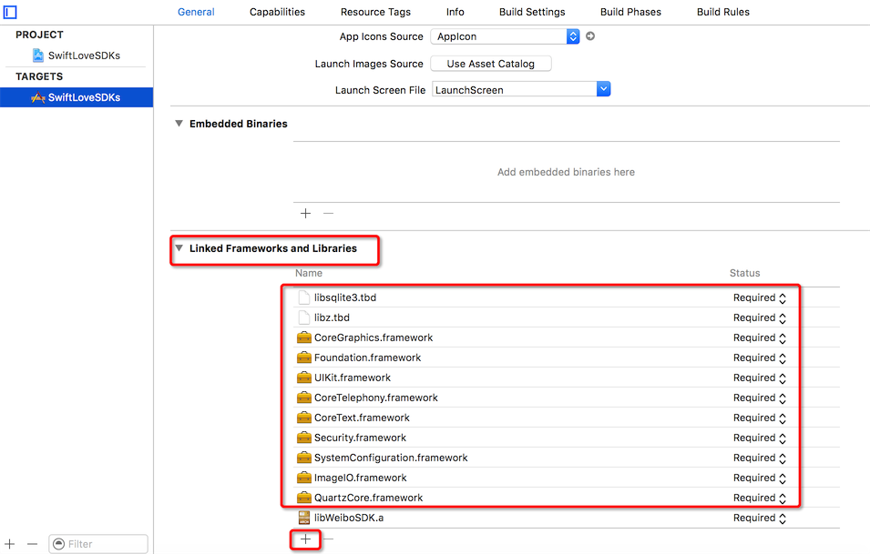Click the arrow icon beside AppIcon

point(590,36)
